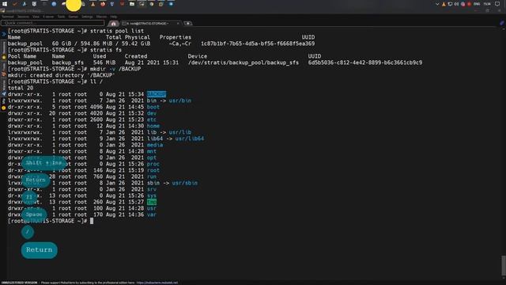Click the 'dev' directory entry

(x=151, y=113)
